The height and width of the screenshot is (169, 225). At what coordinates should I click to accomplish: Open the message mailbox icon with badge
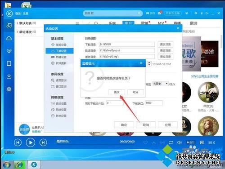[160, 13]
